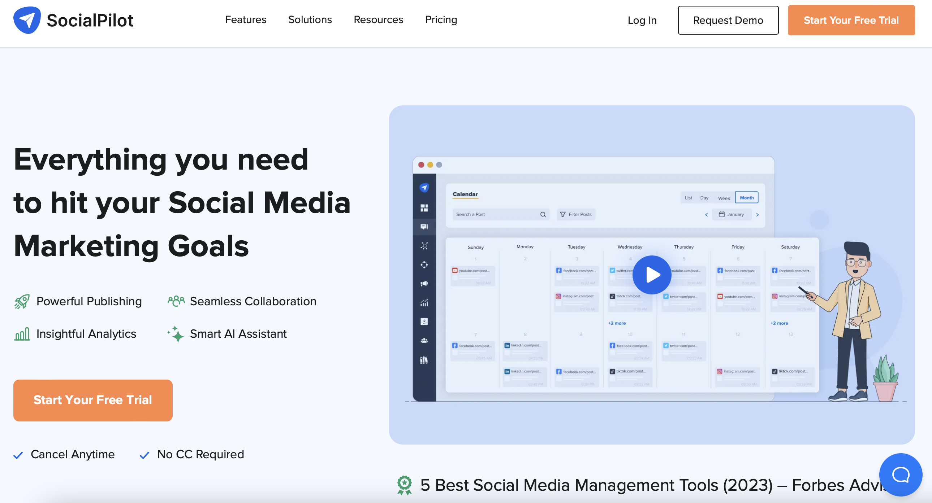Click the SocialPilot paper plane logo
Screen dimensions: 932x503
[x=27, y=20]
